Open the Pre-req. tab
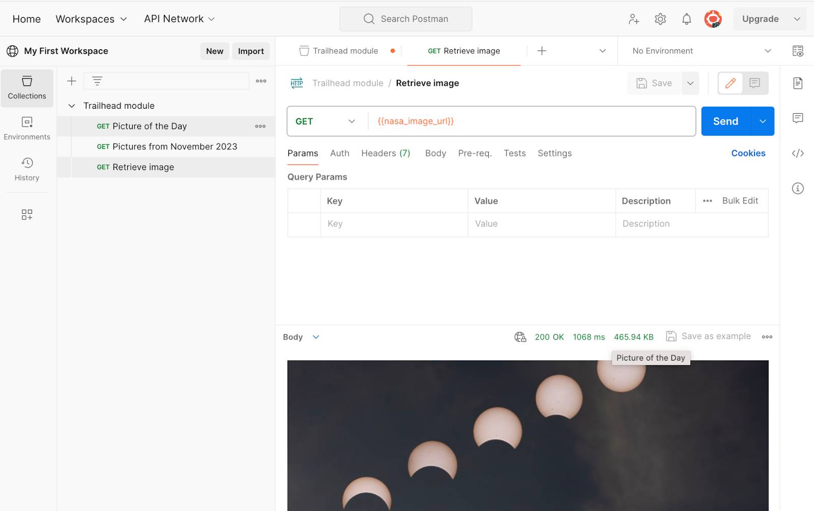814x511 pixels. tap(475, 153)
